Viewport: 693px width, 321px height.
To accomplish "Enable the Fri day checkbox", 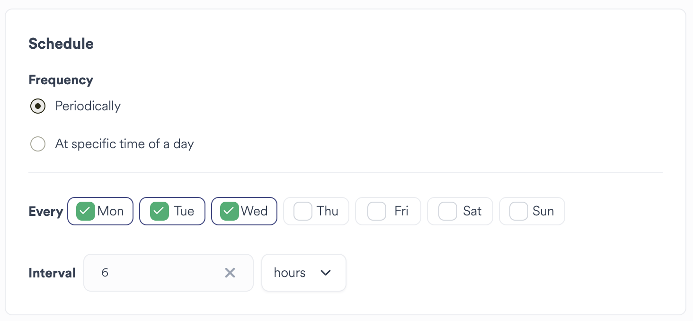I will coord(377,211).
